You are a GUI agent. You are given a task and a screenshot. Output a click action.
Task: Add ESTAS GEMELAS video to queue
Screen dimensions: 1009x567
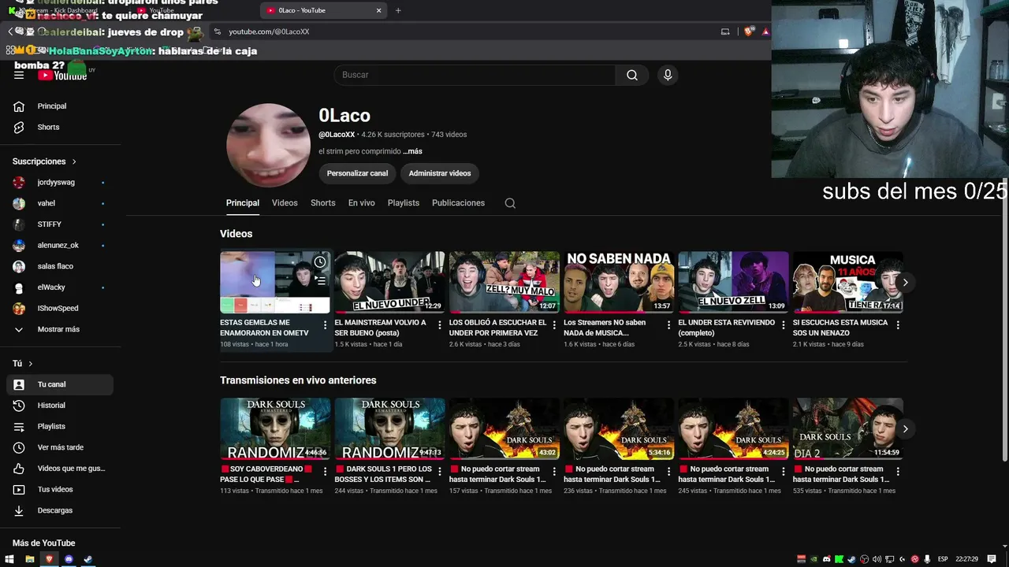point(320,280)
